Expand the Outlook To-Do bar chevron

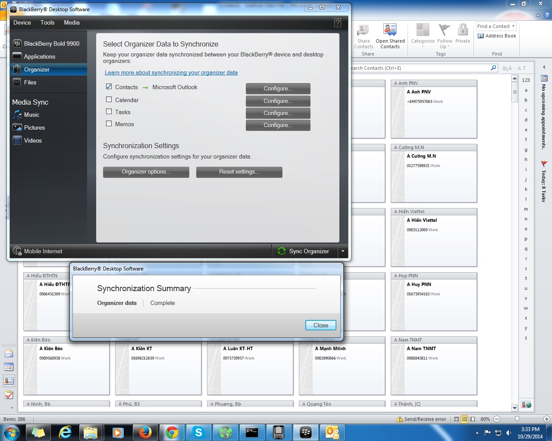[544, 67]
